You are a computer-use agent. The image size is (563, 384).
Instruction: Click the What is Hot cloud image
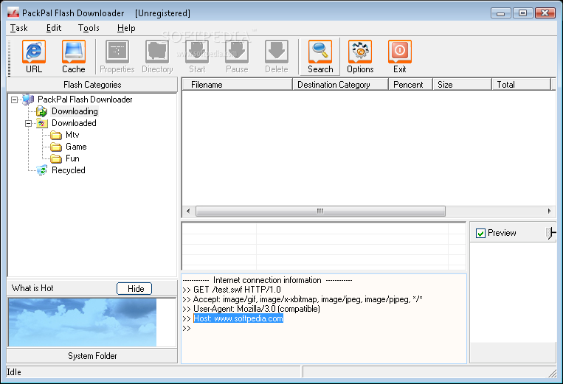click(83, 322)
